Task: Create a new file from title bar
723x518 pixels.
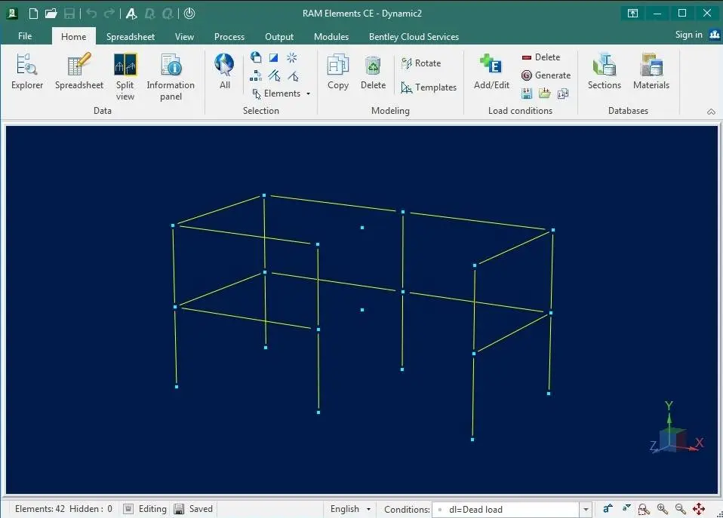Action: click(x=33, y=14)
